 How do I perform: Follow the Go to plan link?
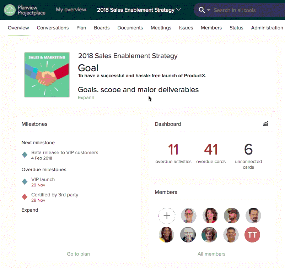click(78, 254)
